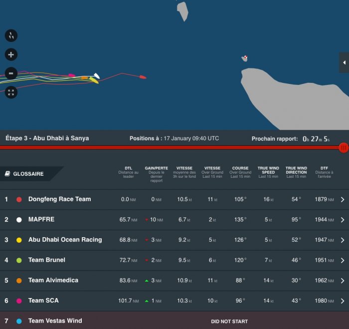349x329 pixels.
Task: Expand Team Brunel row chevron
Action: [343, 260]
